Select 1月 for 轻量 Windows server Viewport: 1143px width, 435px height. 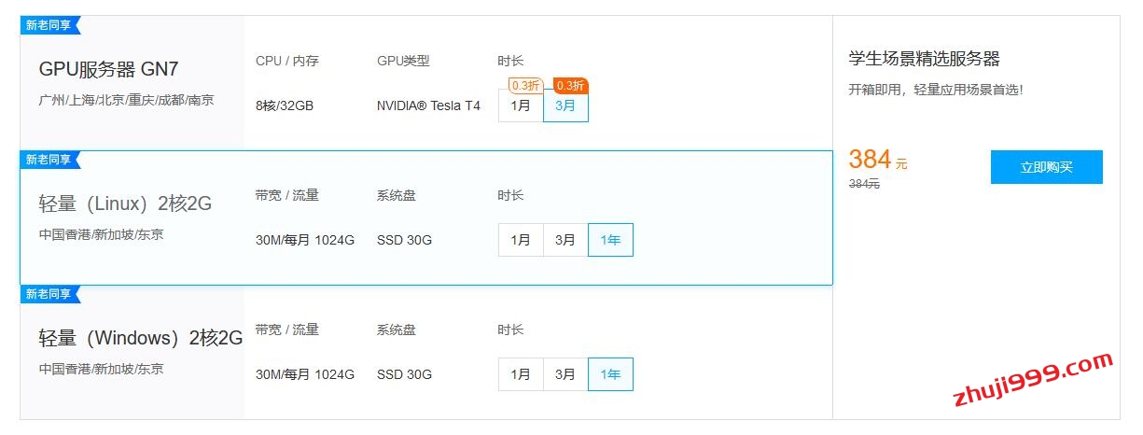(521, 374)
